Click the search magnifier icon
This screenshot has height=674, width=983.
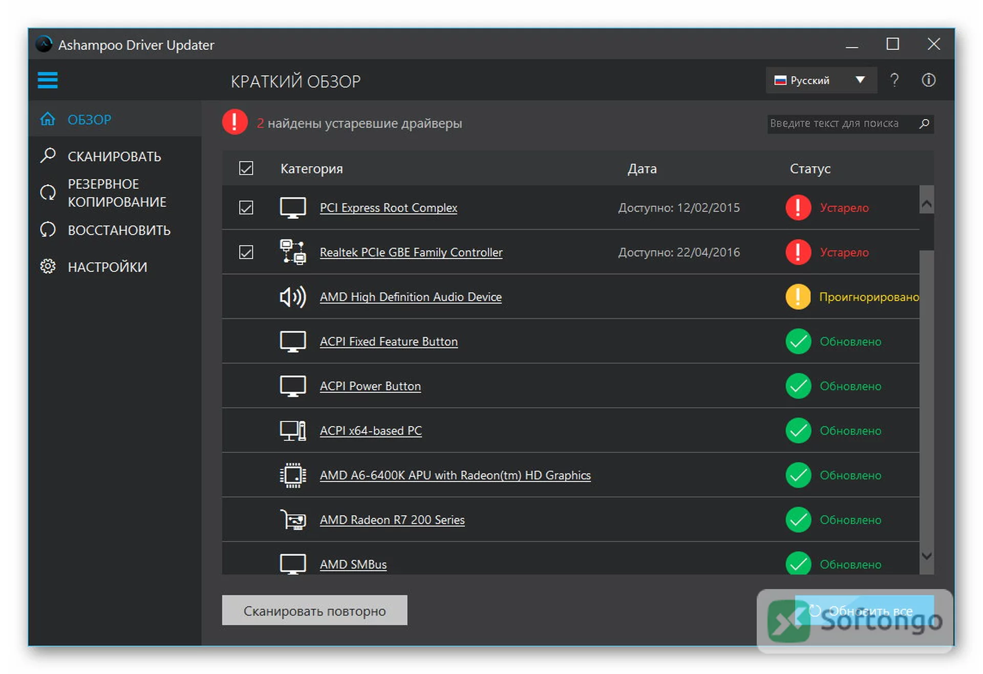pyautogui.click(x=924, y=123)
